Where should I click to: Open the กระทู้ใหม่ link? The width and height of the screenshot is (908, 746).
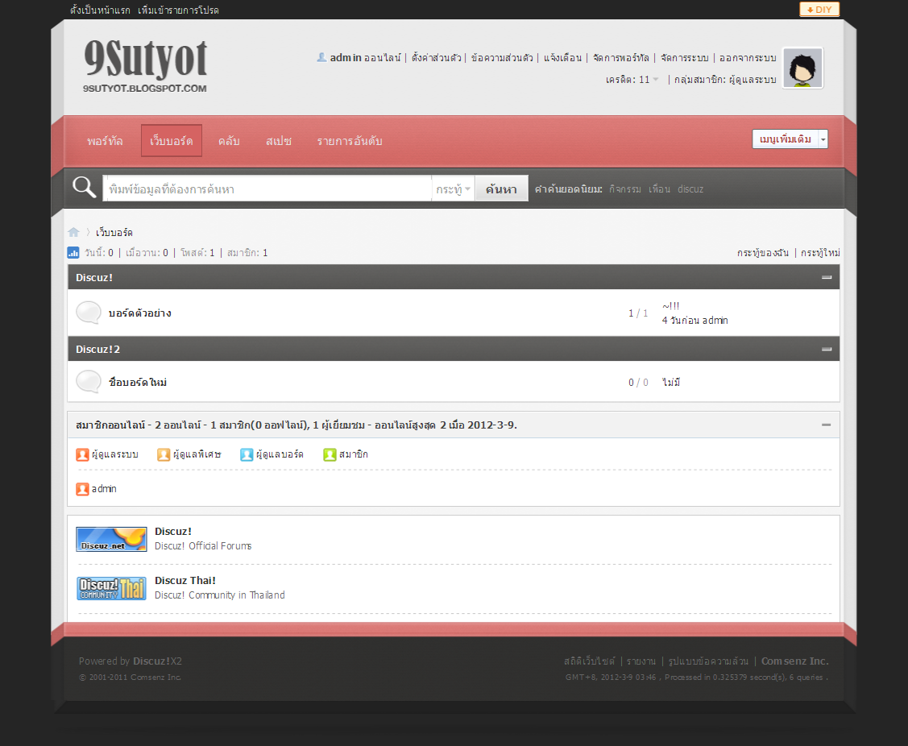click(820, 252)
